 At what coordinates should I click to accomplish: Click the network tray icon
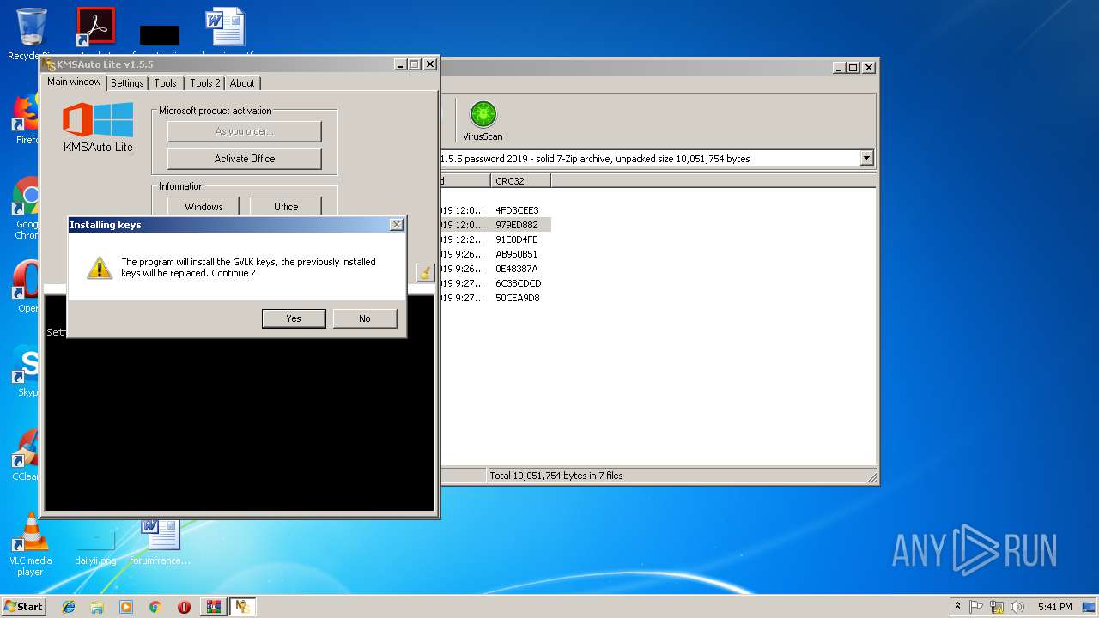pos(997,607)
